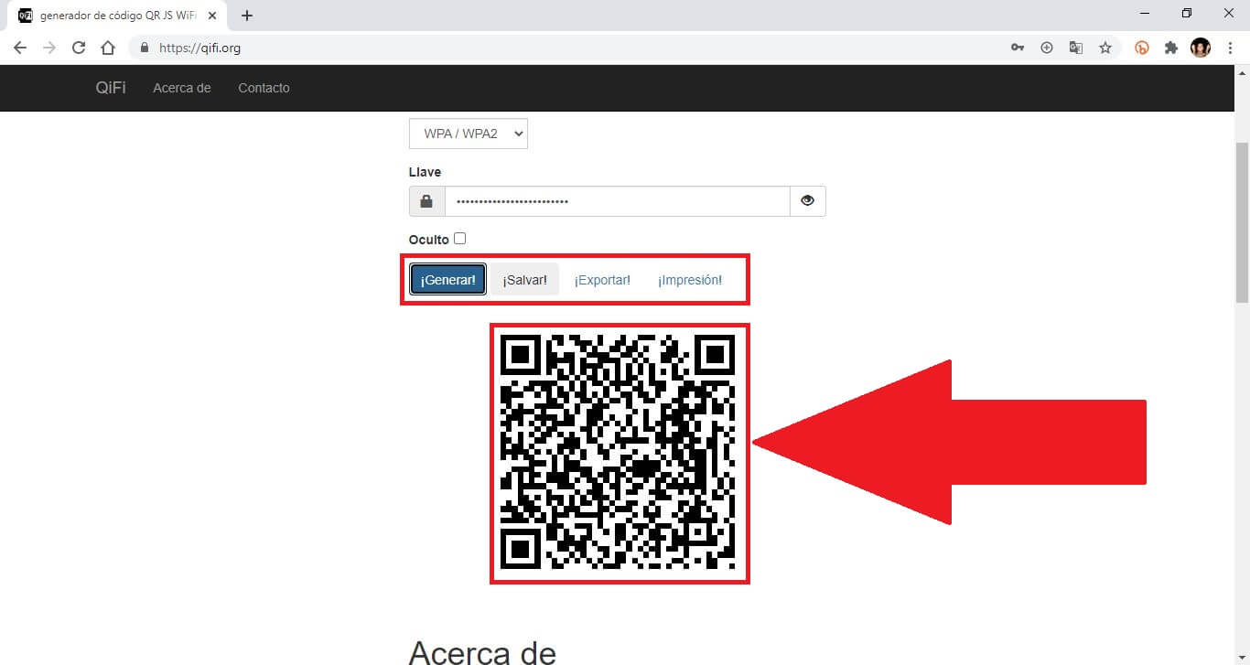Open the WPA / WPA2 encryption dropdown
The height and width of the screenshot is (665, 1250).
tap(469, 134)
